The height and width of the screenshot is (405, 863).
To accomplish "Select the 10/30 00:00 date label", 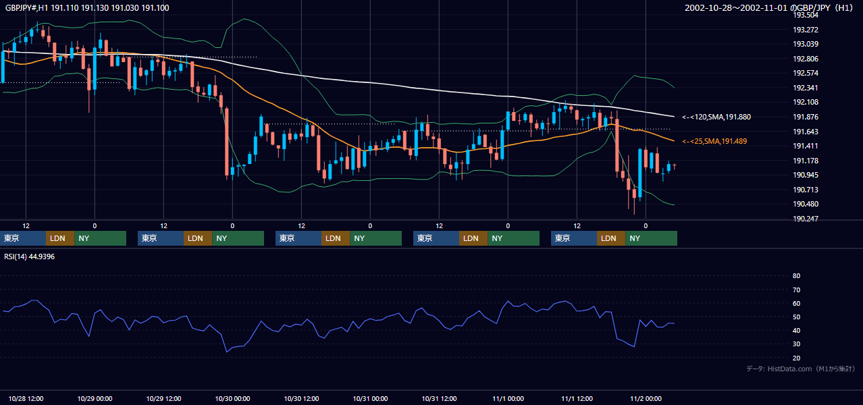I will click(x=233, y=398).
